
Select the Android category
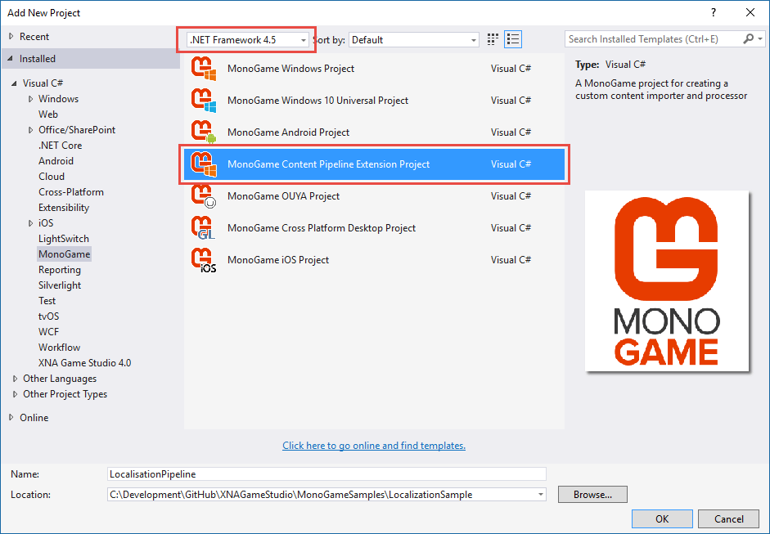tap(56, 161)
